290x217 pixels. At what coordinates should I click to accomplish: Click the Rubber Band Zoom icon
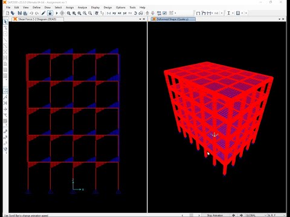[x=69, y=13]
